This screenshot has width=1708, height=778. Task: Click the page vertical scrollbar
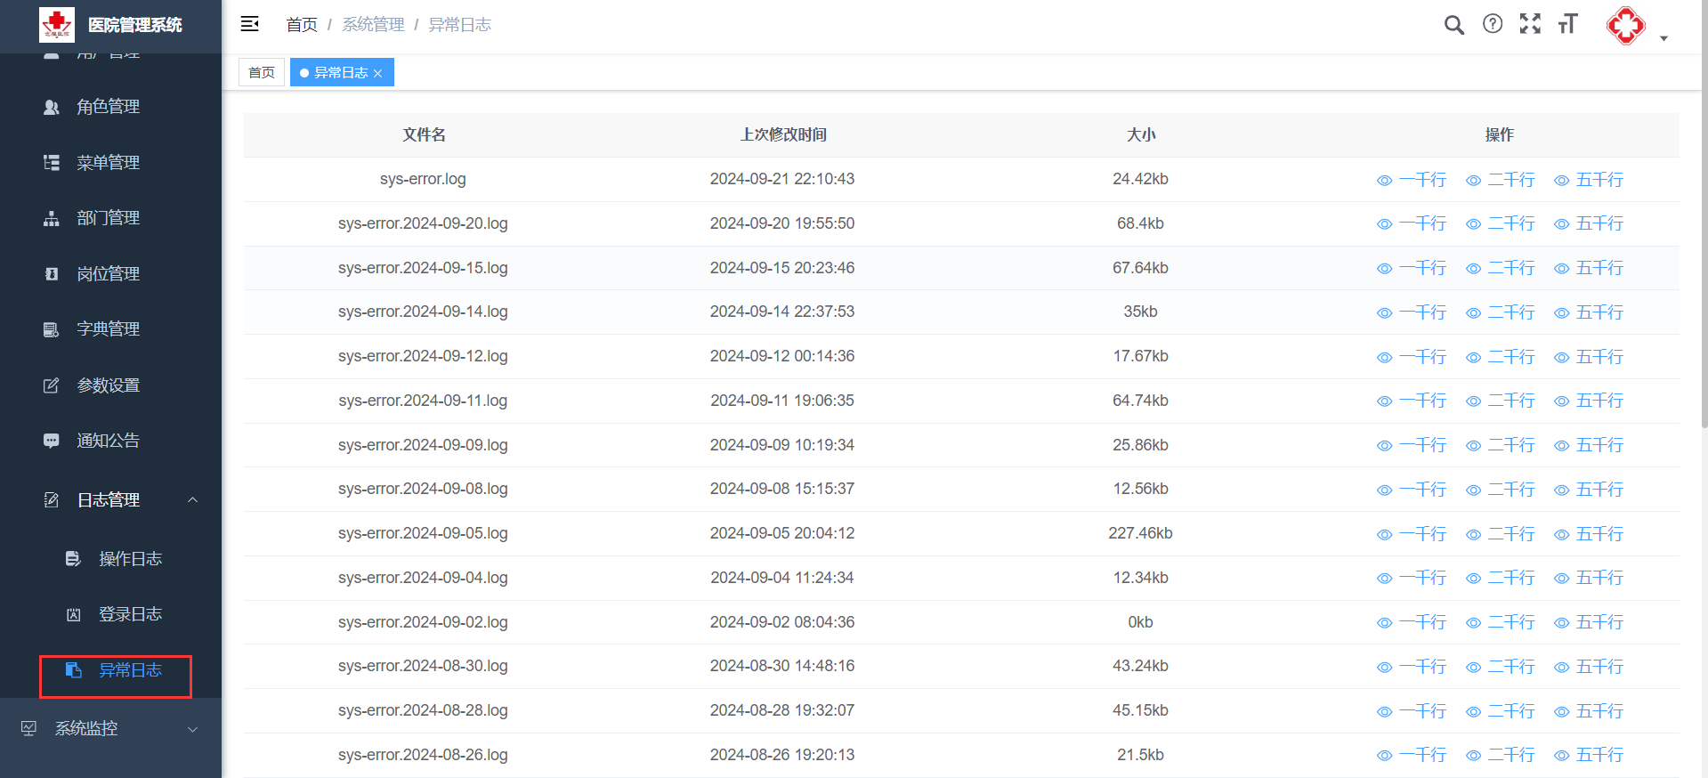tap(1704, 267)
